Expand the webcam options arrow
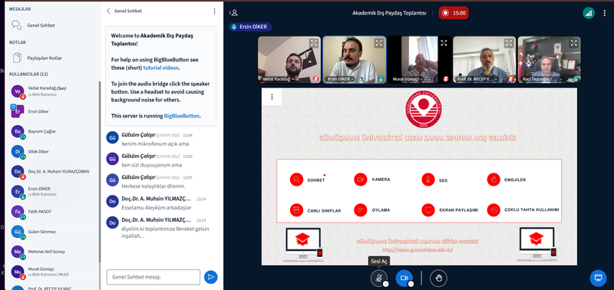614x290 pixels. (x=411, y=284)
